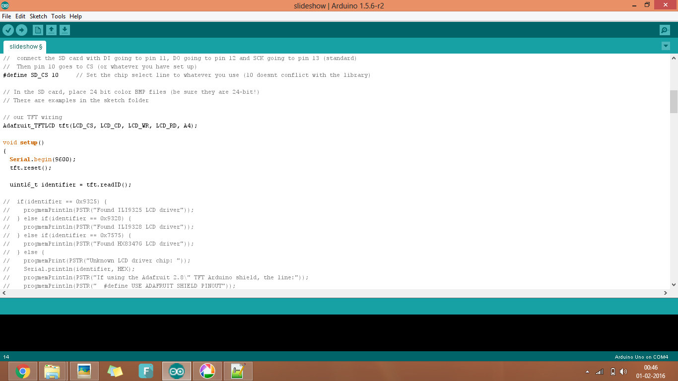678x381 pixels.
Task: Click the battery tray icon
Action: (x=612, y=372)
